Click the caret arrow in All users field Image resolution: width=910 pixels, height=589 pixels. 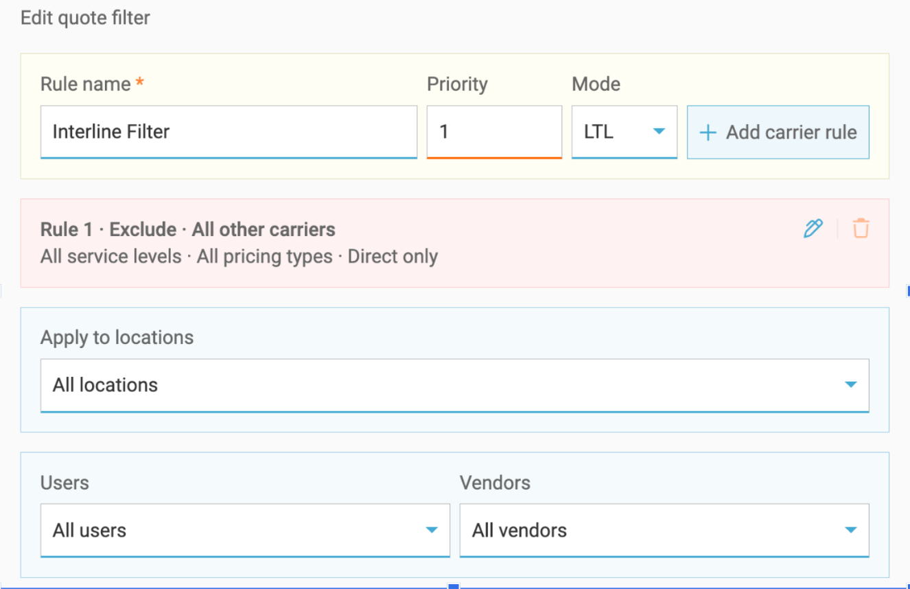click(432, 530)
